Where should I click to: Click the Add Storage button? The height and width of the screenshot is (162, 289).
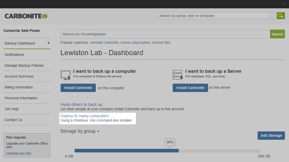(271, 135)
